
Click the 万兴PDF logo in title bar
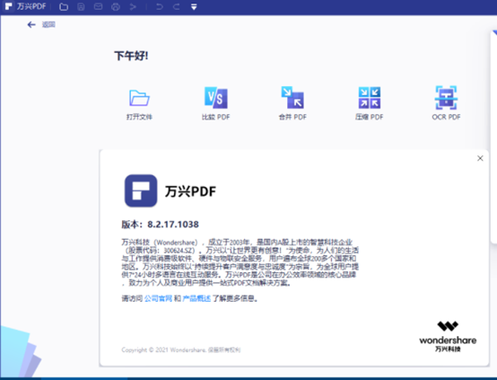9,6
